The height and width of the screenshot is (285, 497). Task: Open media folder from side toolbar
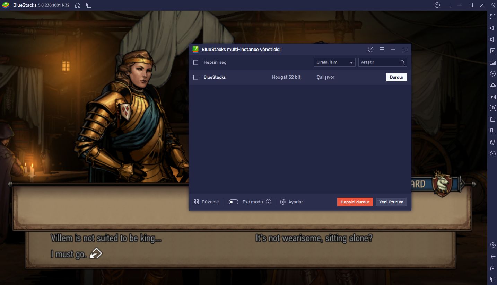[x=493, y=119]
